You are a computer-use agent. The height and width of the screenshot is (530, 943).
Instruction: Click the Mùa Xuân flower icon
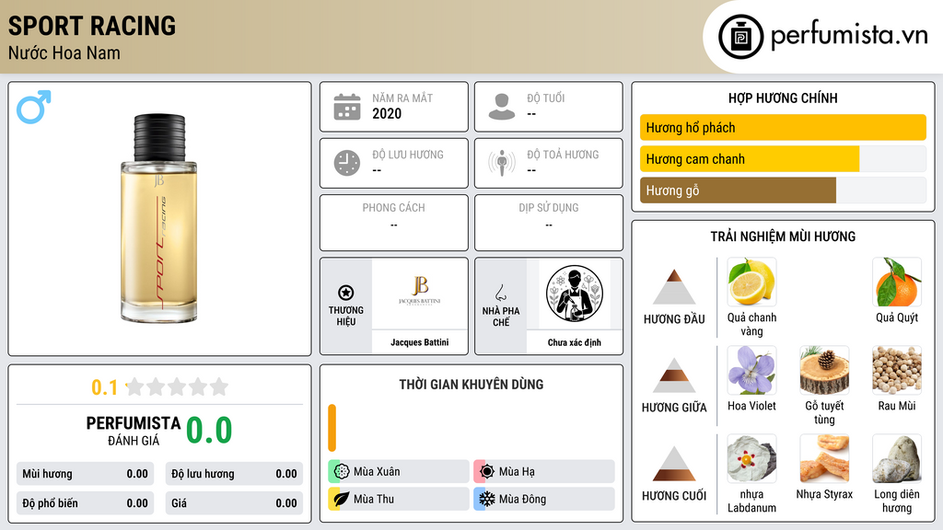[x=342, y=472]
